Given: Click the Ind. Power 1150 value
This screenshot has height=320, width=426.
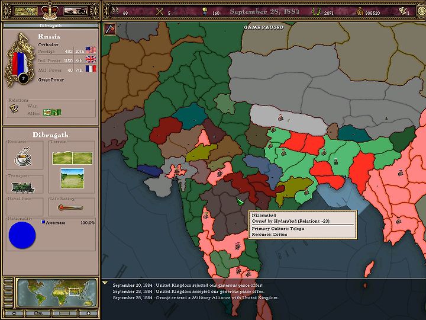Looking at the screenshot, I should (68, 60).
